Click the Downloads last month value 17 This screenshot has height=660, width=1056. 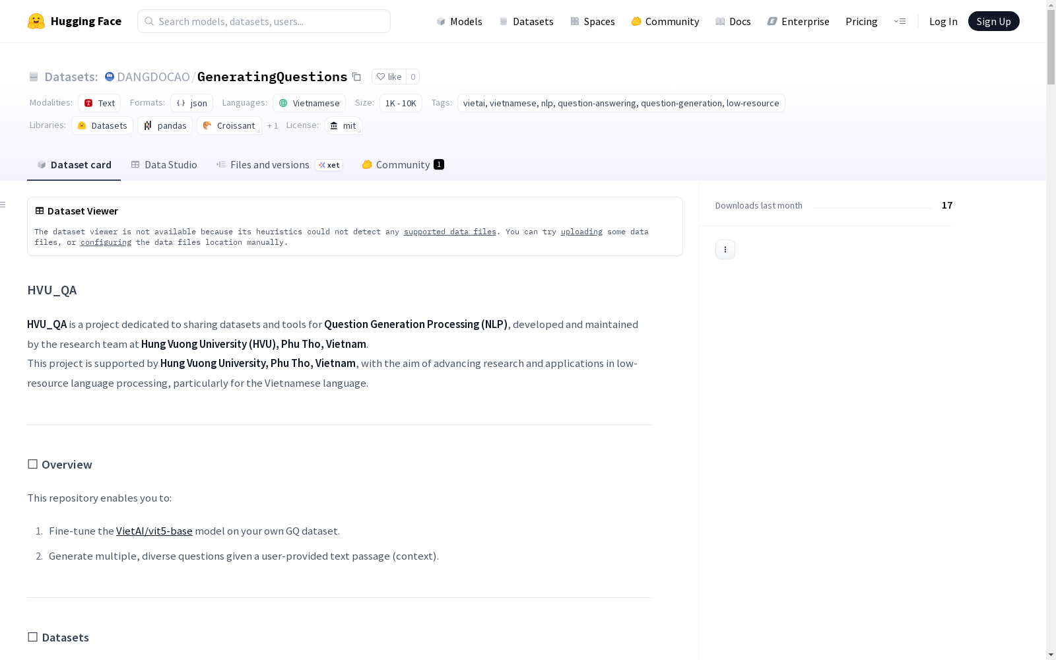coord(947,205)
